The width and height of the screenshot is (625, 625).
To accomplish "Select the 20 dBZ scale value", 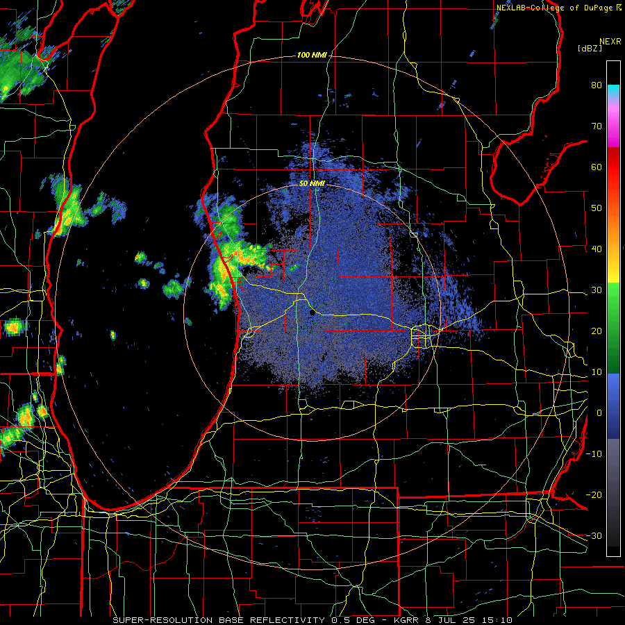I will pyautogui.click(x=597, y=331).
